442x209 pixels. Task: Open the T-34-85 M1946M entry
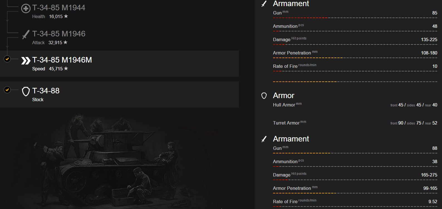click(119, 64)
